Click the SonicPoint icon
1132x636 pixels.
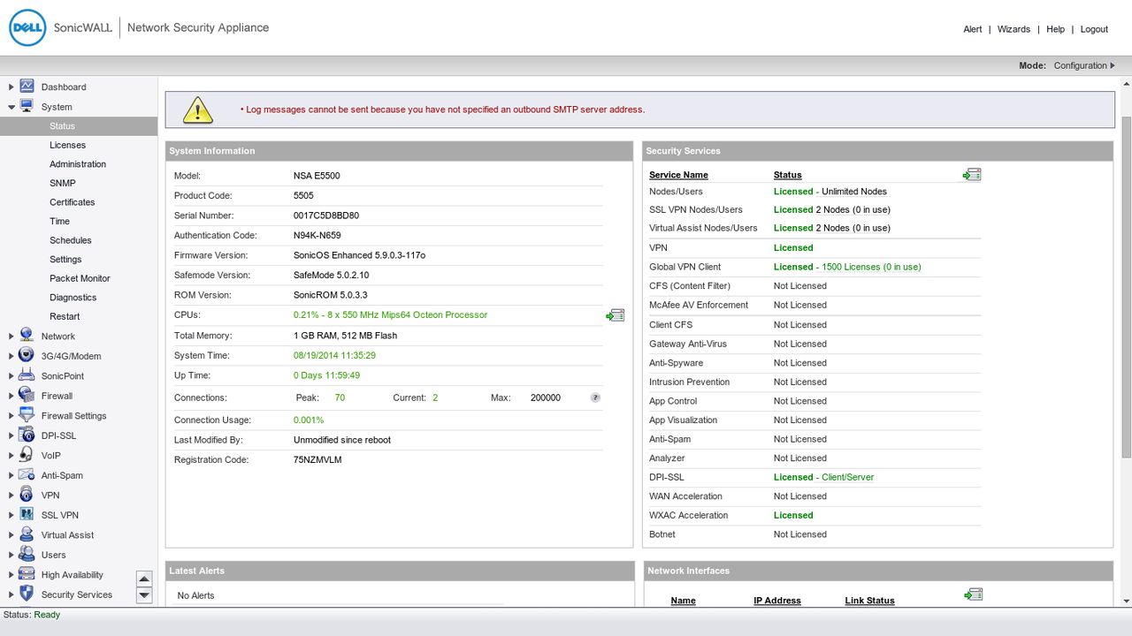pyautogui.click(x=27, y=375)
